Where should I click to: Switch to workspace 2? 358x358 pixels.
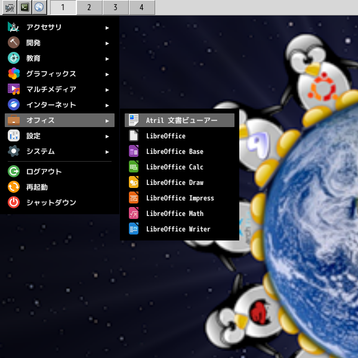tap(89, 8)
